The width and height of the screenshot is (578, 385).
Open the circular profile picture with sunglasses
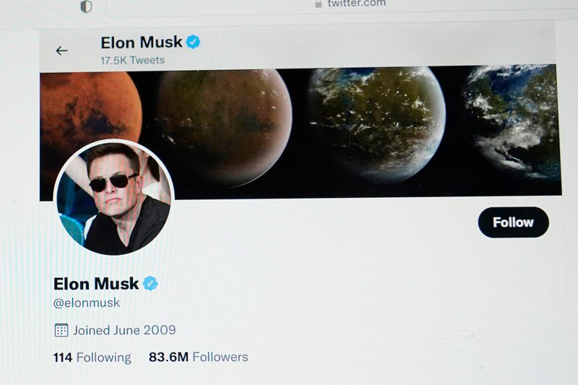[114, 197]
